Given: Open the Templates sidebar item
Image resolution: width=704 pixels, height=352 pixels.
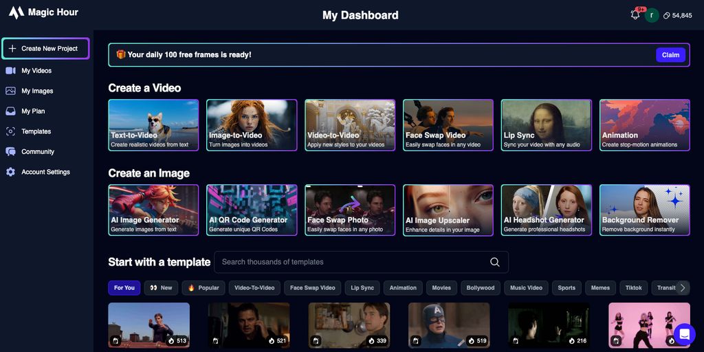Looking at the screenshot, I should tap(36, 131).
